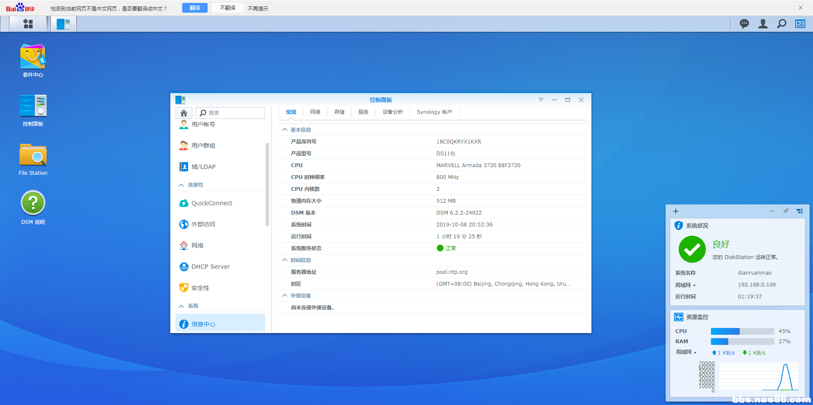Open the File Station desktop icon
Image resolution: width=813 pixels, height=405 pixels.
[33, 160]
